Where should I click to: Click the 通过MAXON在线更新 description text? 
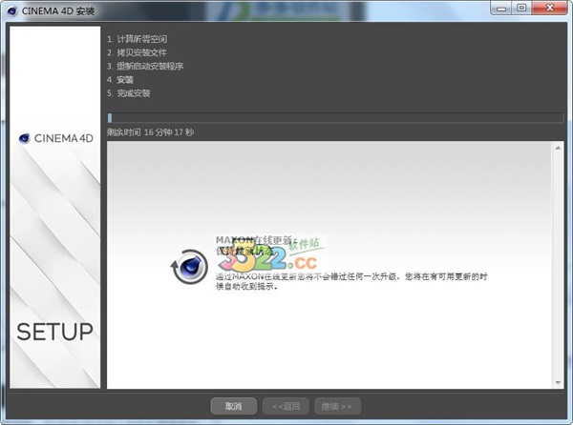tap(351, 281)
